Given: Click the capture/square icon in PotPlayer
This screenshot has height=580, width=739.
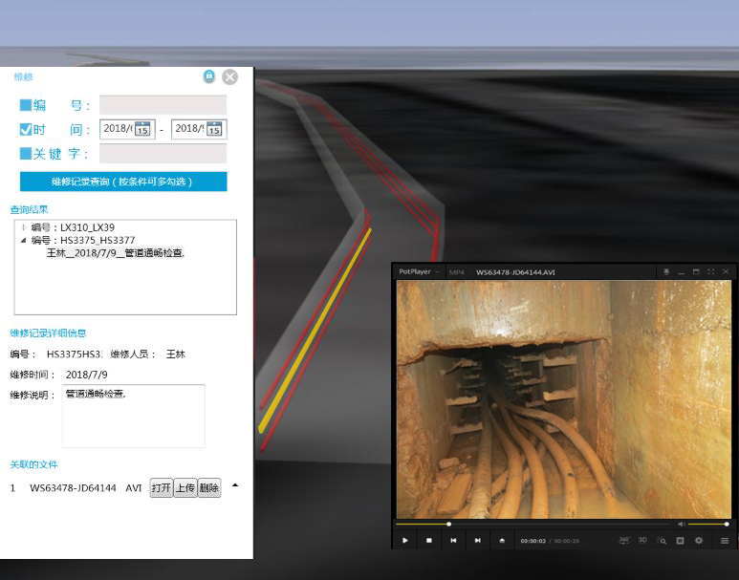Looking at the screenshot, I should [680, 541].
